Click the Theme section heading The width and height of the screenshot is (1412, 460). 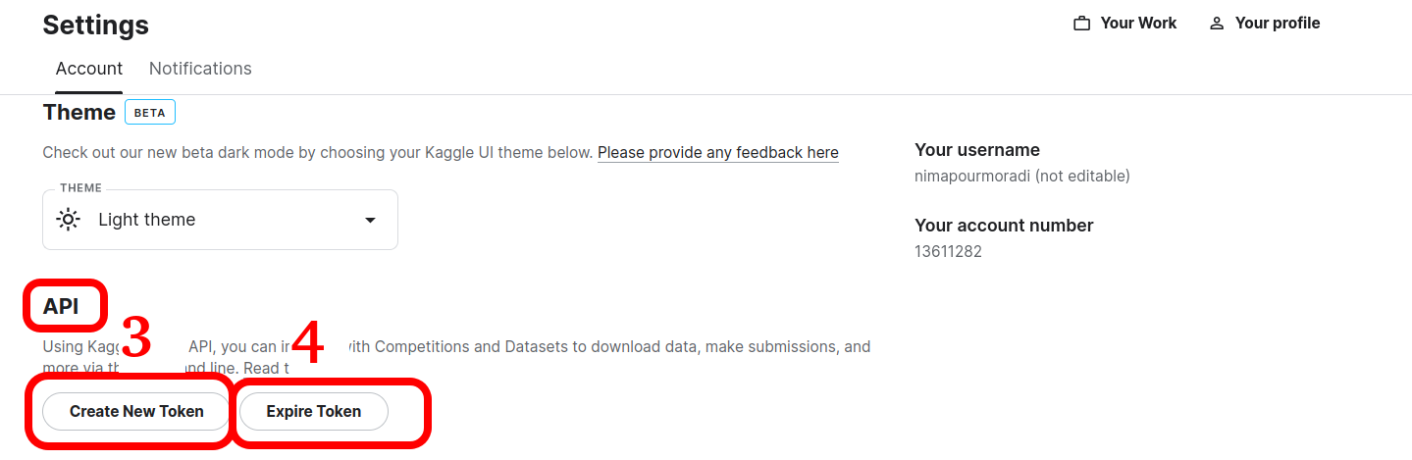[x=79, y=112]
